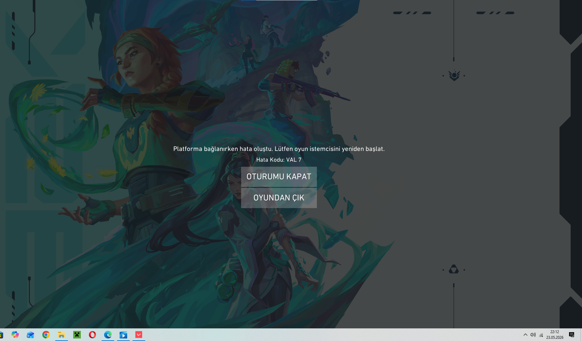The image size is (582, 341).
Task: Open File Explorer from the taskbar
Action: tap(62, 335)
